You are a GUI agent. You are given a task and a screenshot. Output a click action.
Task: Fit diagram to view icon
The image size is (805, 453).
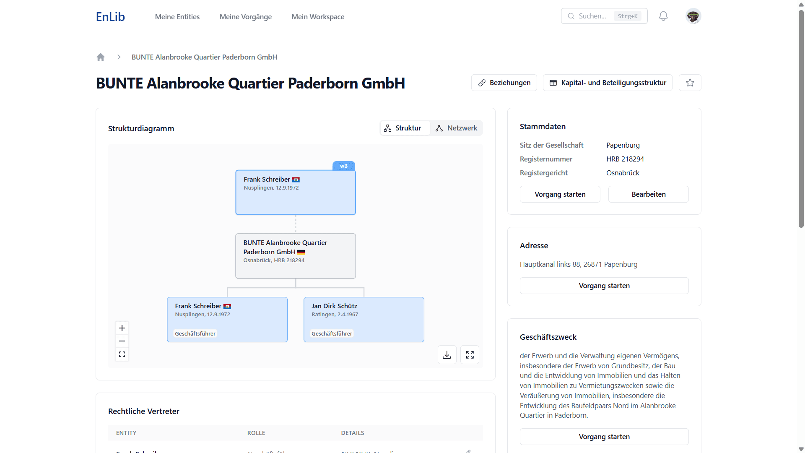coord(122,354)
